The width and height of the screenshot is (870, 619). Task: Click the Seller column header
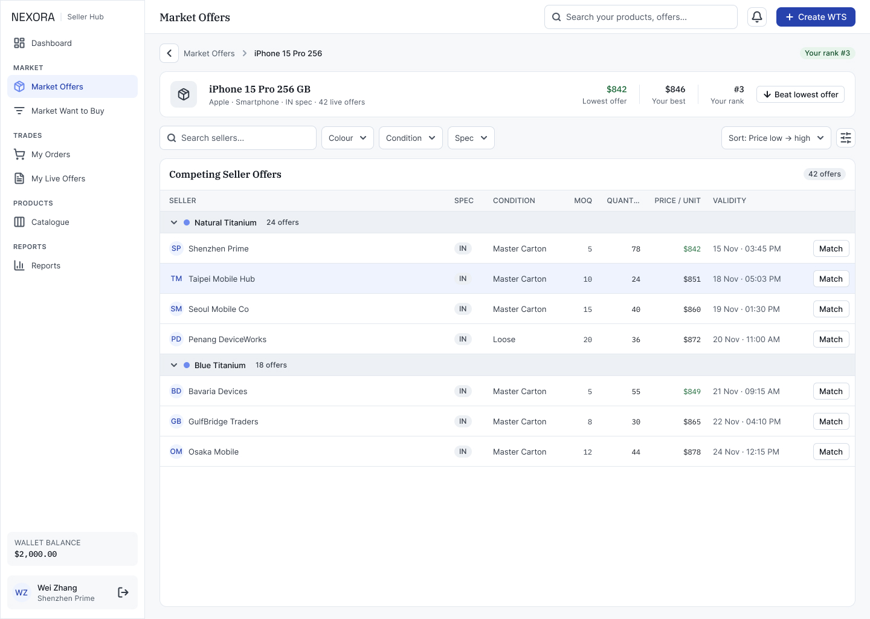pos(182,201)
